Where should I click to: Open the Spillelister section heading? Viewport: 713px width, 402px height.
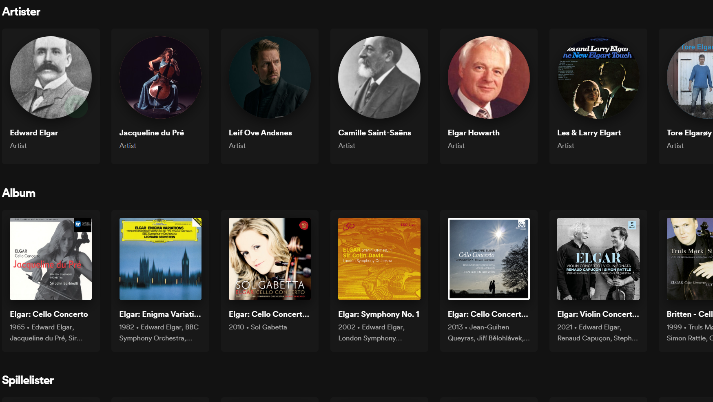tap(28, 380)
